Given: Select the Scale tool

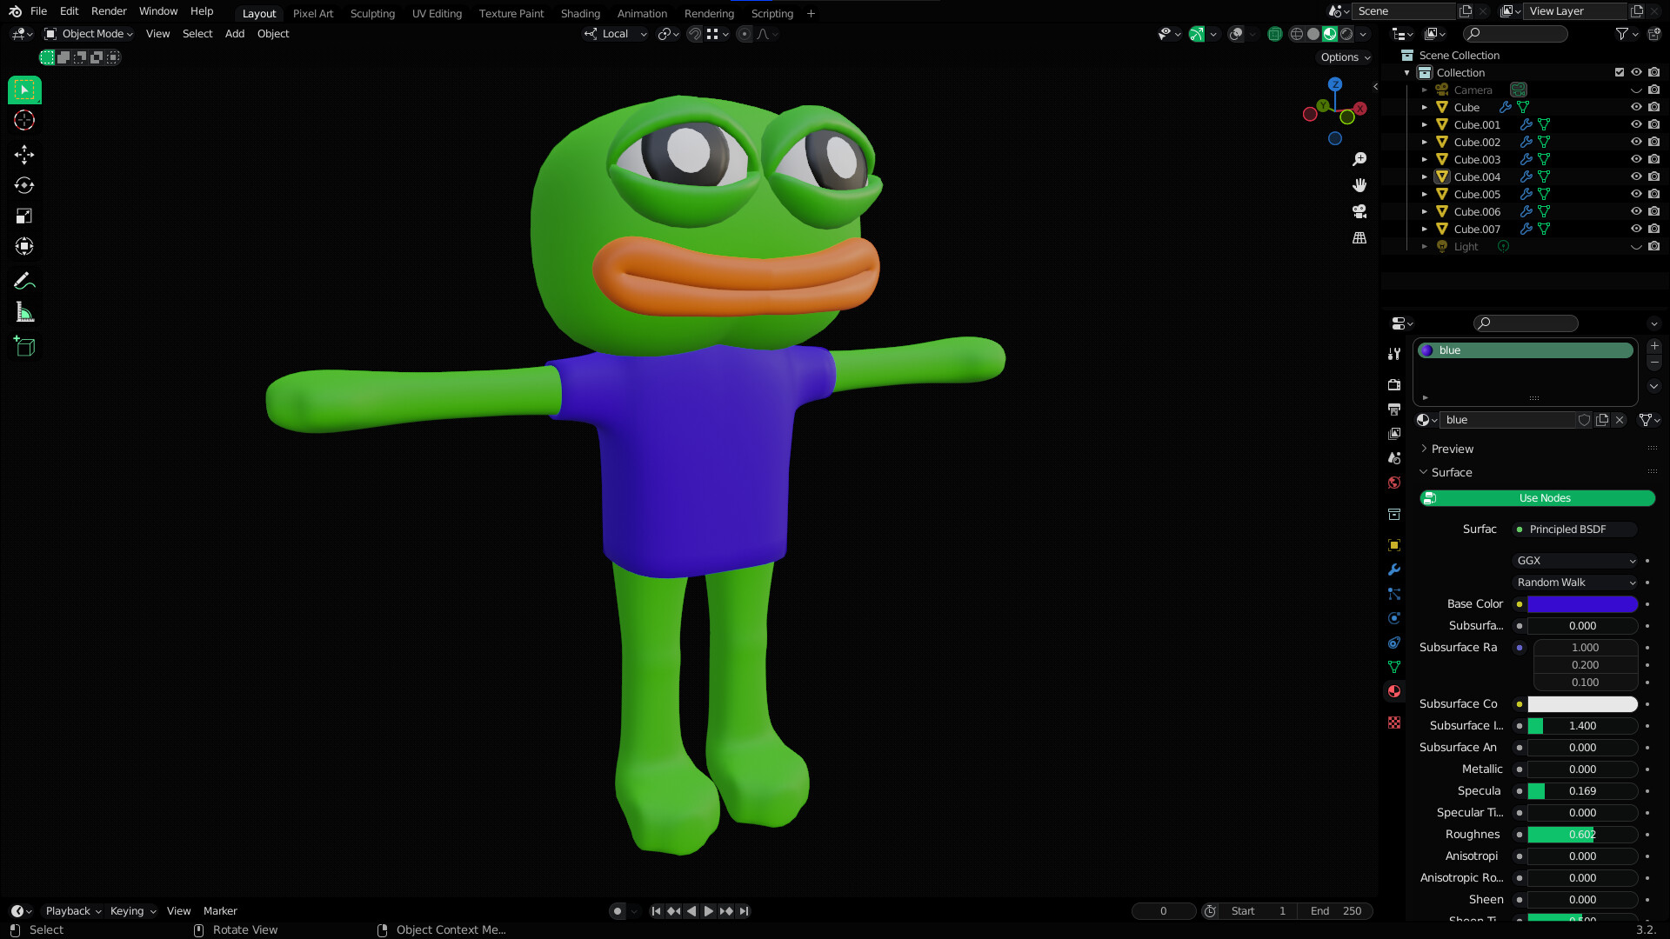Looking at the screenshot, I should coord(23,215).
